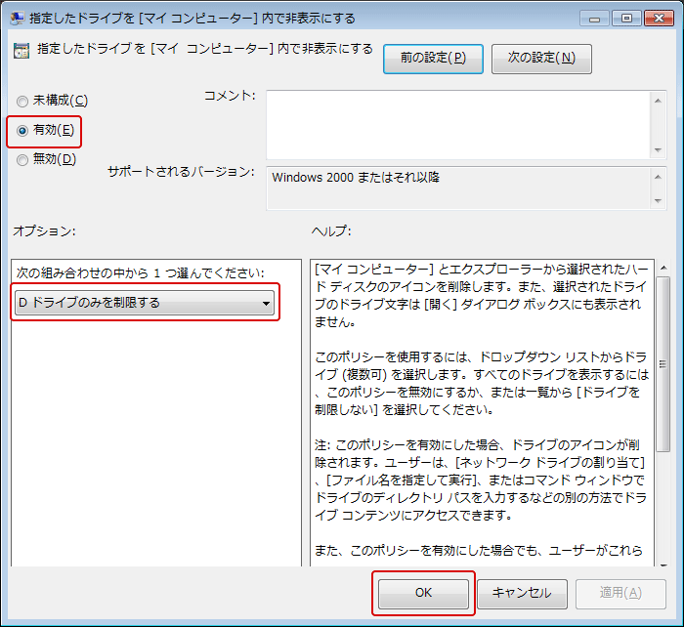Viewport: 684px width, 627px height.
Task: Click help pane scroll up arrow
Action: 663,268
